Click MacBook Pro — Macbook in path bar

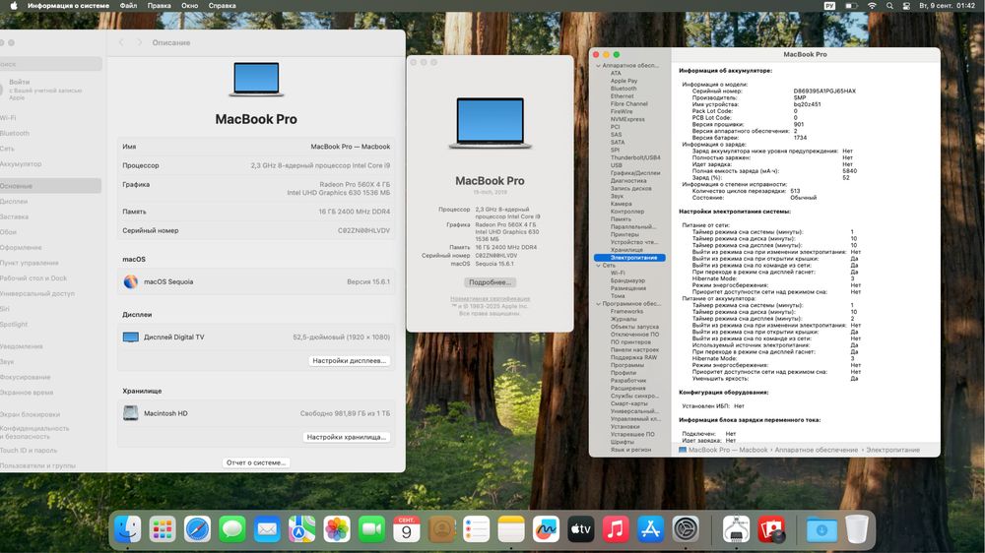point(728,450)
